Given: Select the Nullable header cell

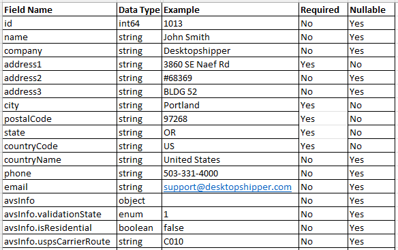Looking at the screenshot, I should (371, 10).
